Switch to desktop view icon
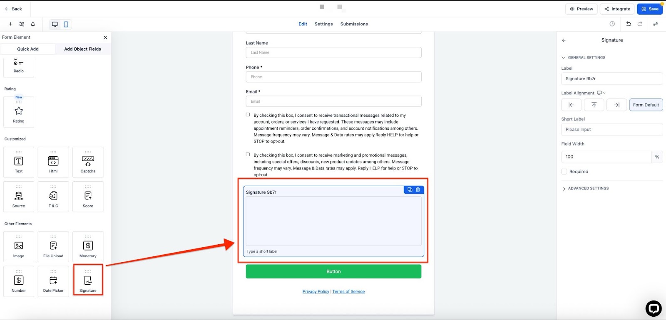This screenshot has height=320, width=666. 55,24
